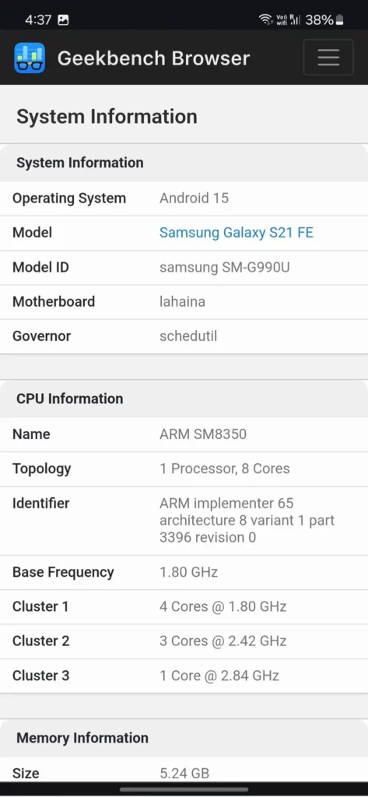Viewport: 368px width, 797px height.
Task: Click the Model ID samsung SM-G990U value
Action: [x=225, y=267]
